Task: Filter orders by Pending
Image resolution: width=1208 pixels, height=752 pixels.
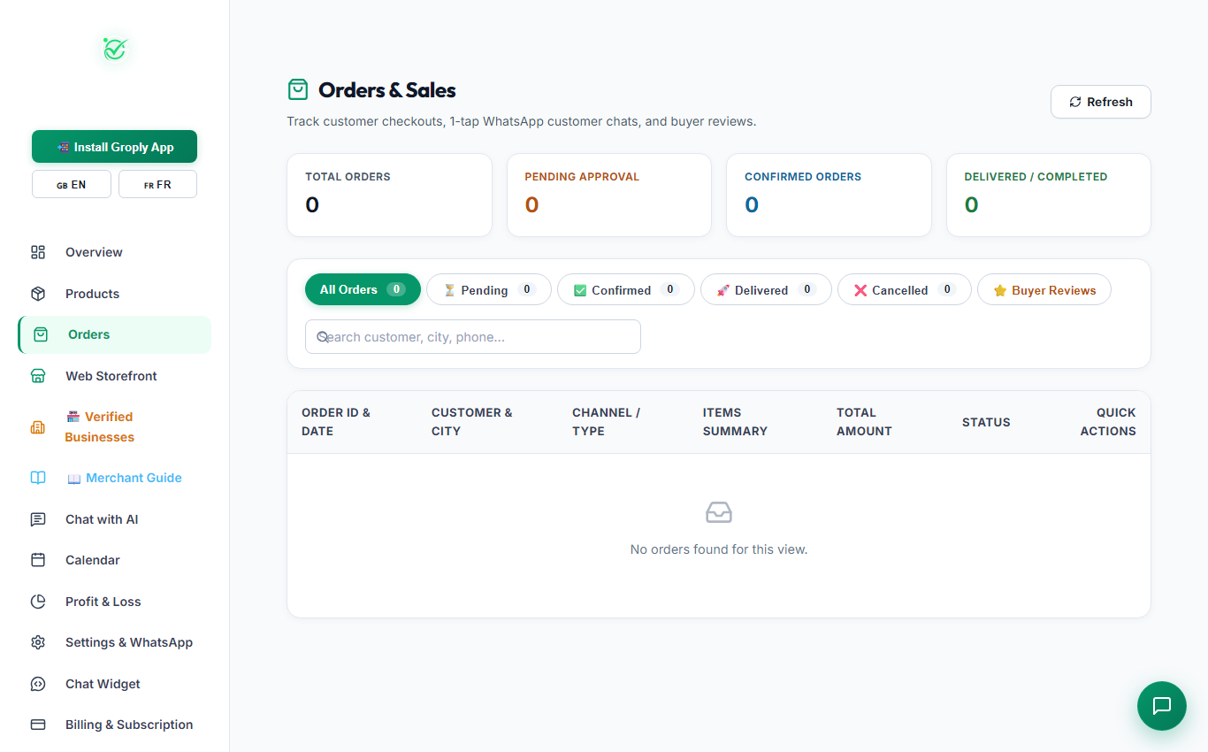Action: (489, 289)
